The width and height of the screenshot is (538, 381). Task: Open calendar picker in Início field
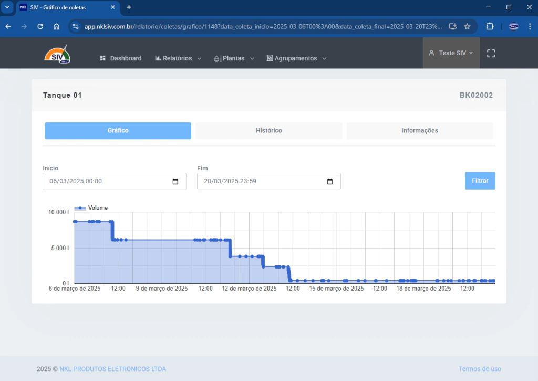click(175, 182)
